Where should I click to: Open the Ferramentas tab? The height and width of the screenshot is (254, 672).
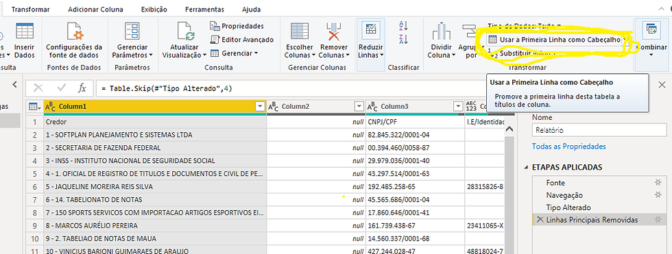[x=205, y=9]
